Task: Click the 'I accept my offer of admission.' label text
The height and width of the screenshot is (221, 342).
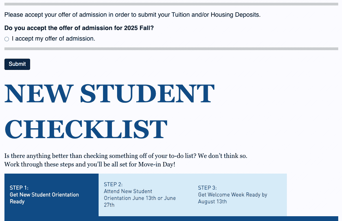Action: pyautogui.click(x=53, y=39)
